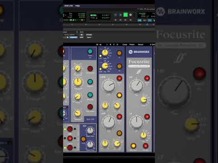Click the compressor Threshold yellow knob
Viewport: 218px width, 163px height.
78,68
